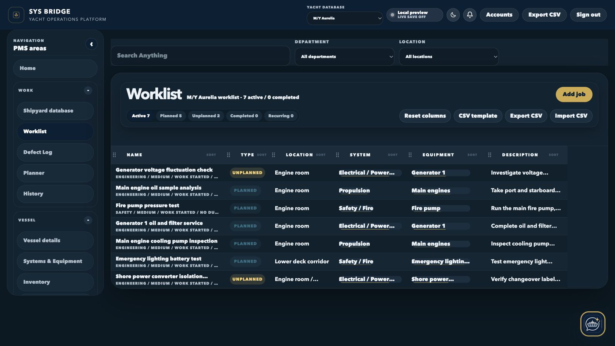Open Systems & Equipment in sidebar
Screen dimensions: 615x346
pyautogui.click(x=55, y=261)
